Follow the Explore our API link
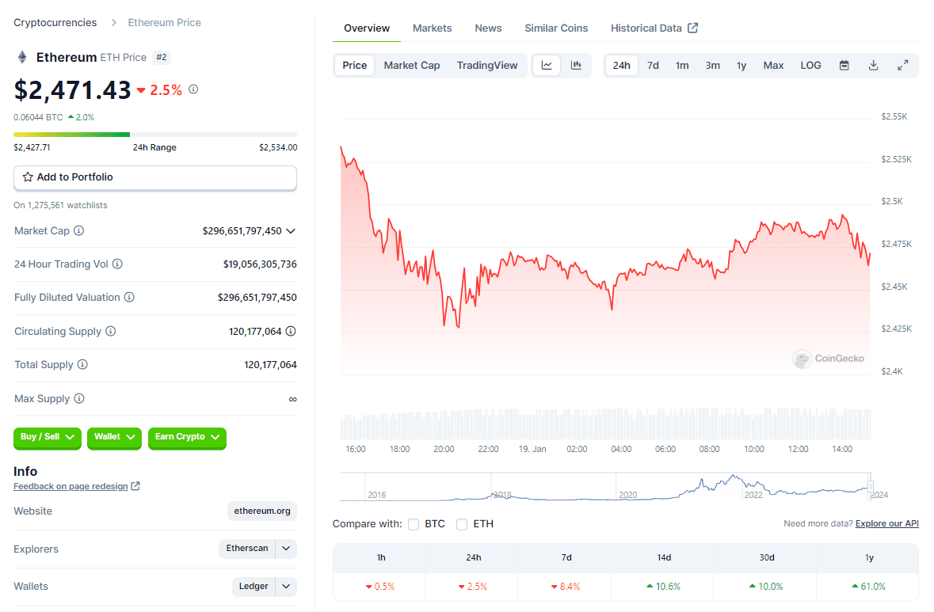The width and height of the screenshot is (934, 612). [x=887, y=524]
